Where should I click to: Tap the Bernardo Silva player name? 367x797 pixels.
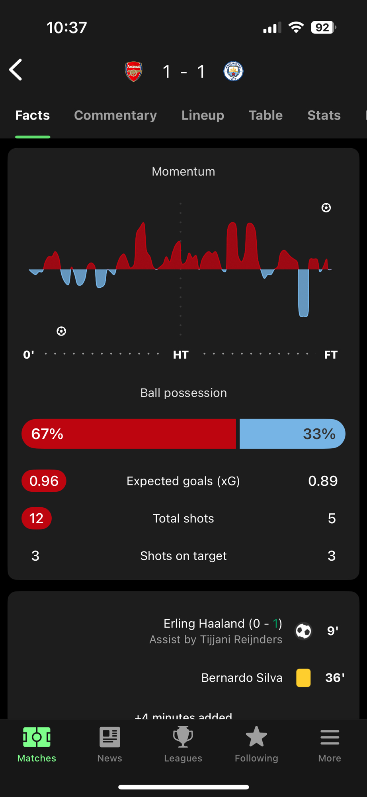click(242, 678)
